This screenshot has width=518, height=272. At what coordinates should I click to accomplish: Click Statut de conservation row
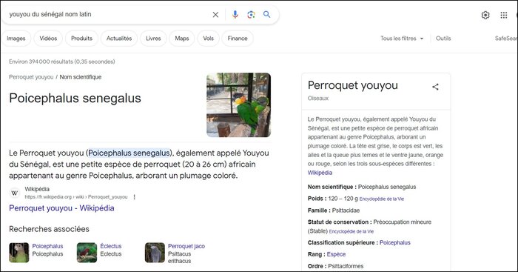tap(369, 227)
